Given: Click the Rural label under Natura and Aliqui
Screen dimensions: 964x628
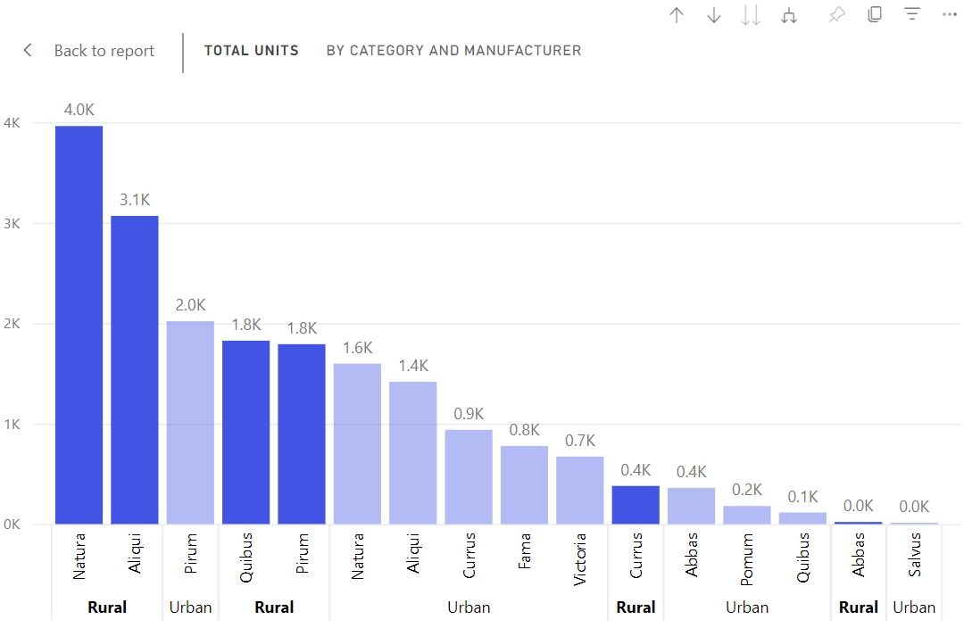Looking at the screenshot, I should click(x=107, y=607).
